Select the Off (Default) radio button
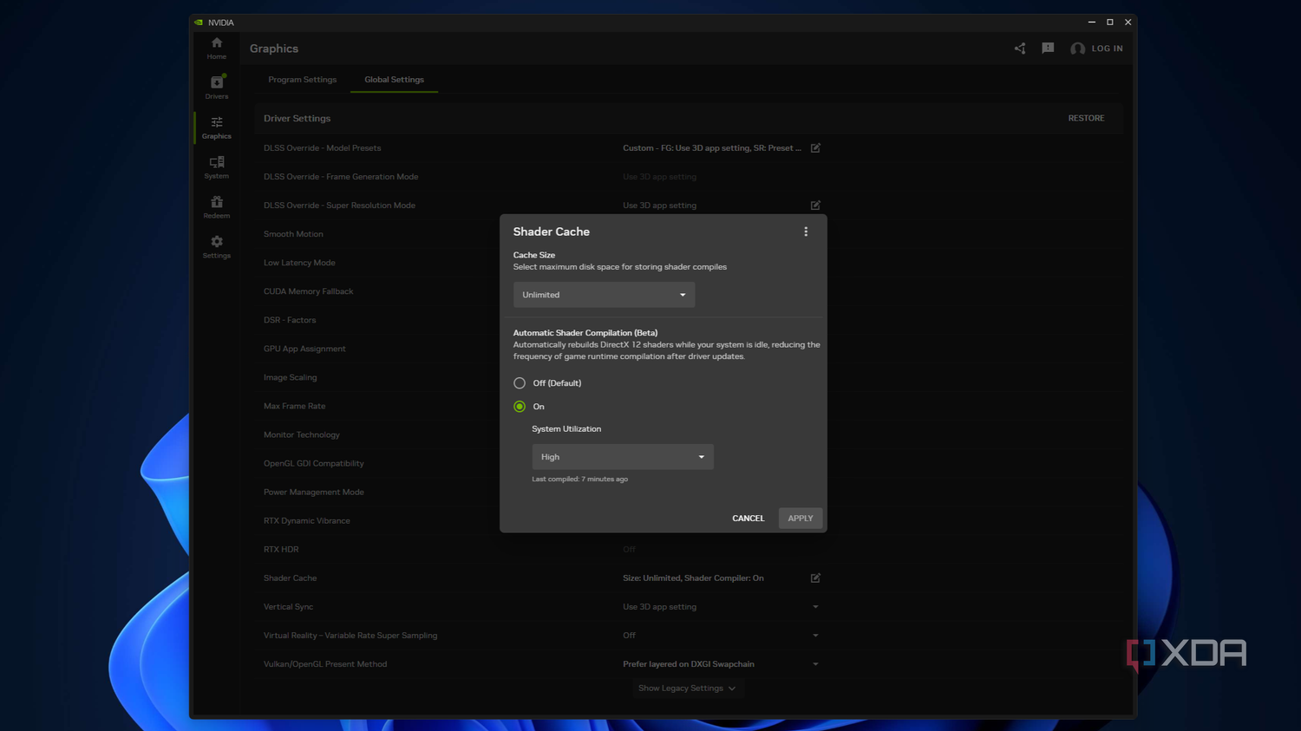 pos(520,383)
